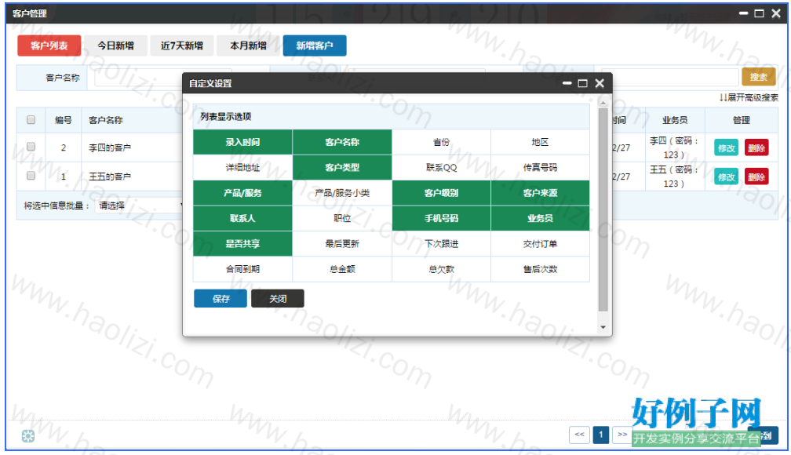Check the checkbox for 李四的客户 row
Image resolution: width=791 pixels, height=455 pixels.
point(31,147)
